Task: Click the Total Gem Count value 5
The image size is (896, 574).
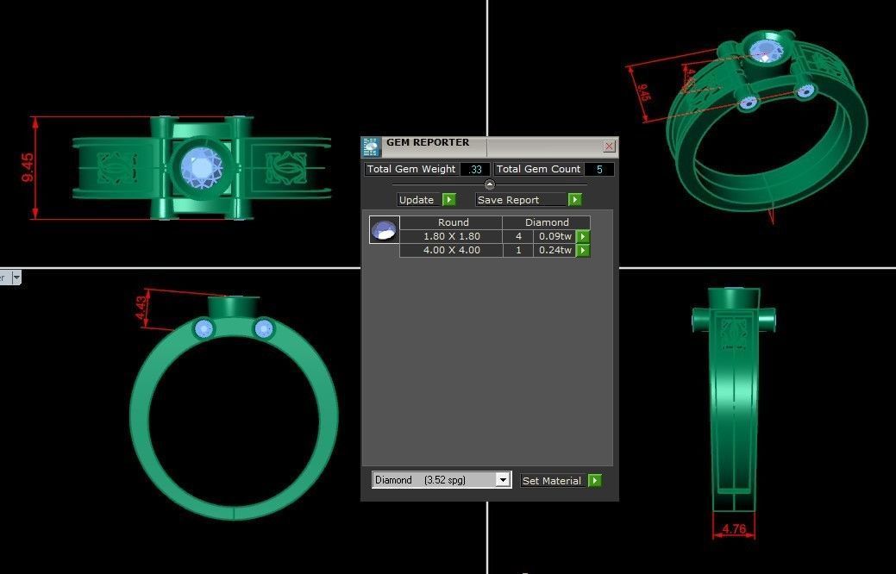Action: (598, 169)
